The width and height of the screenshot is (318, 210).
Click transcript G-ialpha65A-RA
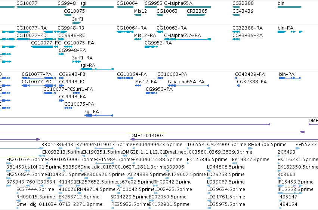point(187,39)
